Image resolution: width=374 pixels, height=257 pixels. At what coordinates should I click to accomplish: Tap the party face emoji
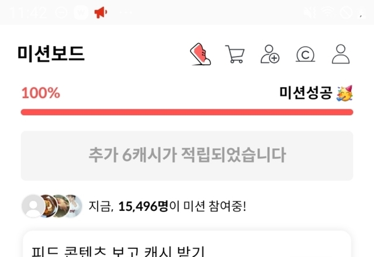click(x=345, y=93)
